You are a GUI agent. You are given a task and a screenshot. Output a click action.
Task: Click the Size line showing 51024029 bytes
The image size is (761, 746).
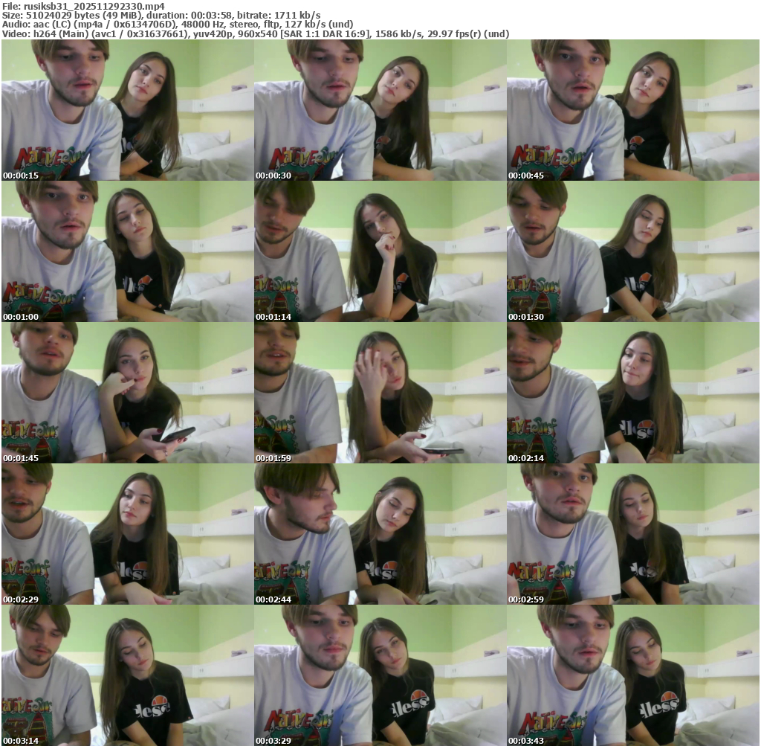(161, 16)
